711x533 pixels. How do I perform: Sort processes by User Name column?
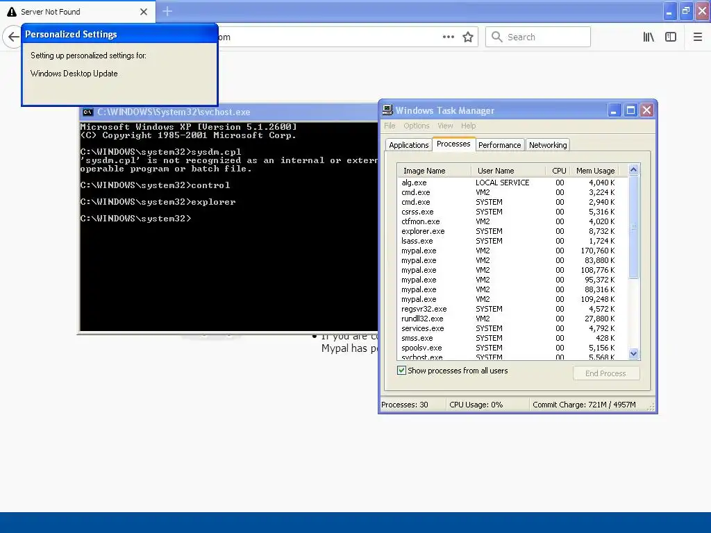(x=508, y=171)
